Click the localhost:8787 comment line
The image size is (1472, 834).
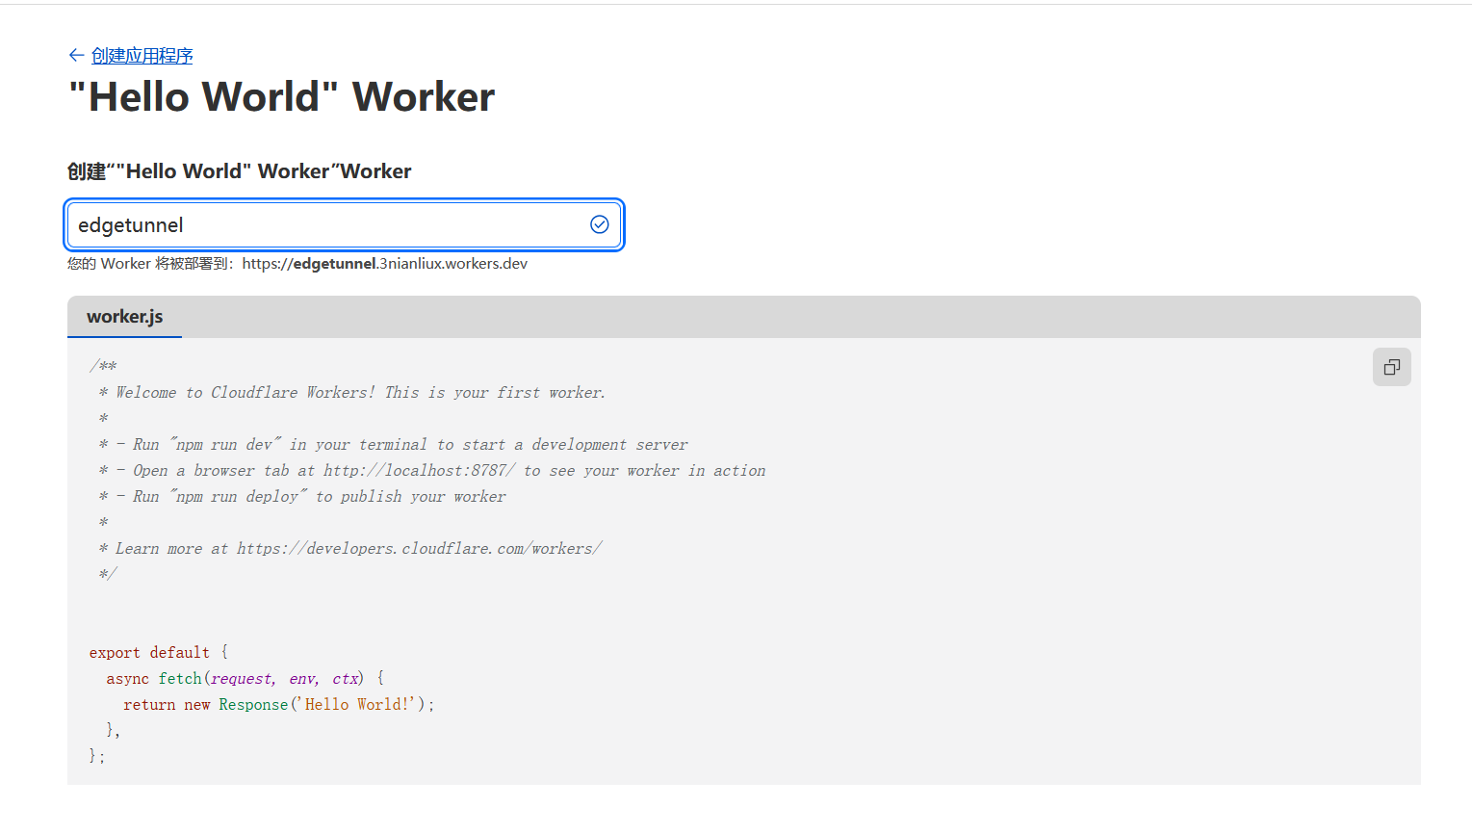pos(431,470)
